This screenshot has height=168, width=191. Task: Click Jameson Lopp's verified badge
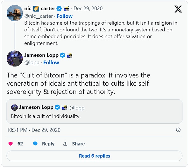[x=62, y=55]
